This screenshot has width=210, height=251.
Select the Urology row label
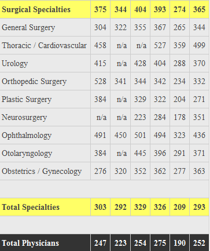pyautogui.click(x=14, y=64)
